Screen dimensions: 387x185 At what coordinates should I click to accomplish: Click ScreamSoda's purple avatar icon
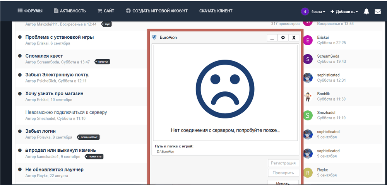pos(308,59)
